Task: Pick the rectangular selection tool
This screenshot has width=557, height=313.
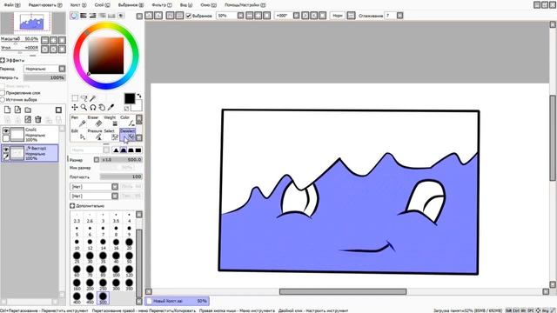Action: (x=75, y=98)
